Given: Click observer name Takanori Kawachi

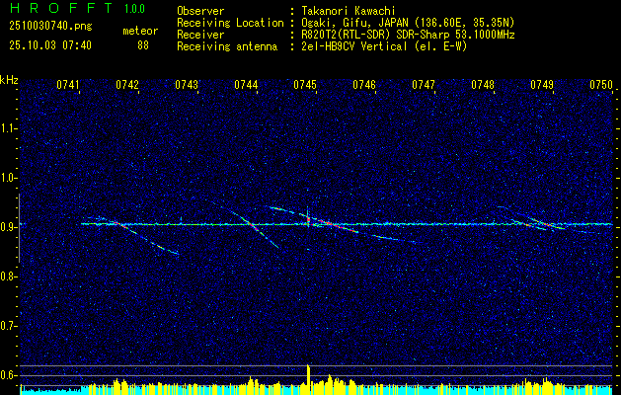Looking at the screenshot, I should [349, 11].
